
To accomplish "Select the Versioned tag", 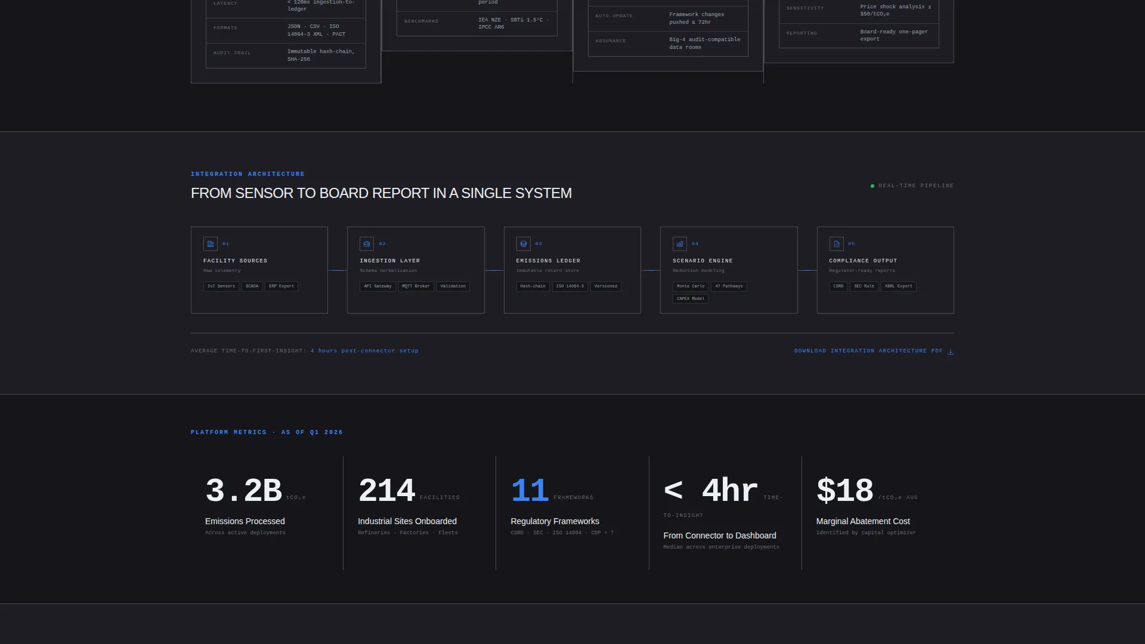I will tap(606, 286).
